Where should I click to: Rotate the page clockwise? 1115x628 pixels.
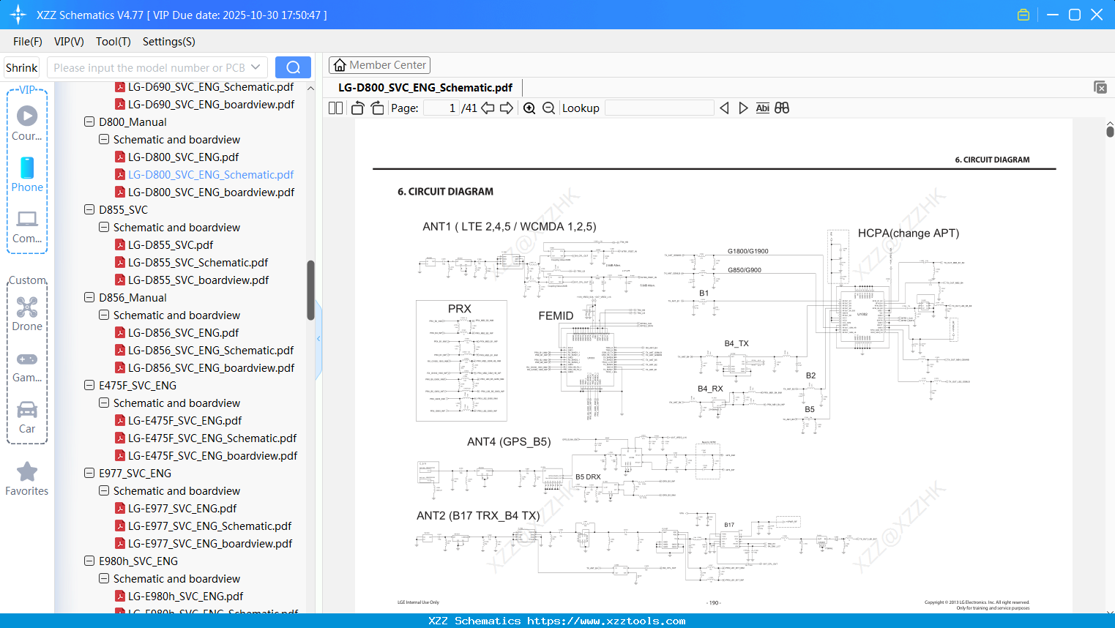[376, 108]
